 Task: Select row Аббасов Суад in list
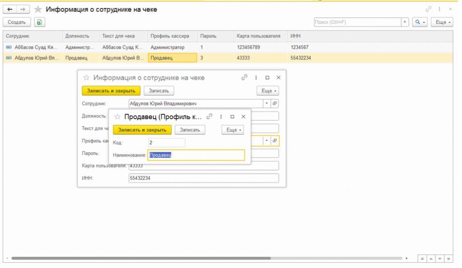(x=228, y=47)
